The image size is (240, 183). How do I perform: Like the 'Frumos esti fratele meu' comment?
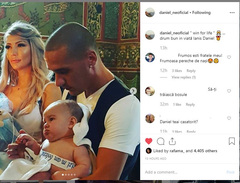point(229,57)
